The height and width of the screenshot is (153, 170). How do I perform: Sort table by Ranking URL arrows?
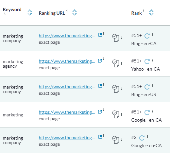click(75, 12)
